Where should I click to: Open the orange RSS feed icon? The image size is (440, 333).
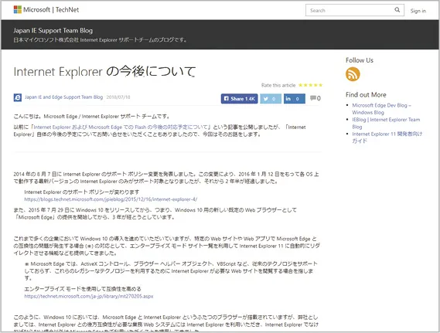tap(353, 74)
